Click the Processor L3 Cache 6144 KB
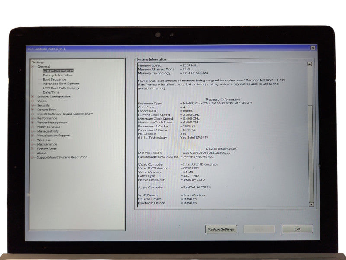 (189, 130)
